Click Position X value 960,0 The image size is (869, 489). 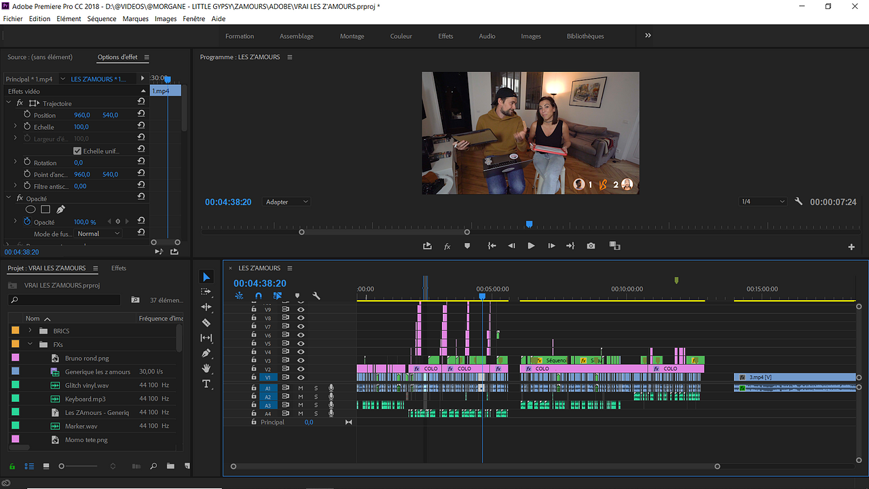click(82, 115)
